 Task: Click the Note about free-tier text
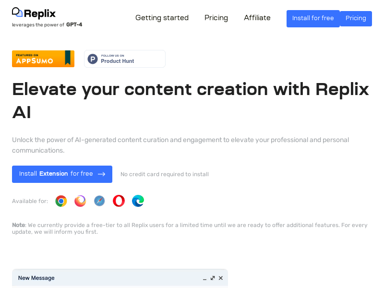point(190,228)
